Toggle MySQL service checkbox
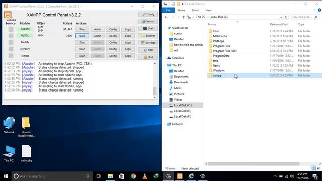This screenshot has height=181, width=322. coord(11,36)
